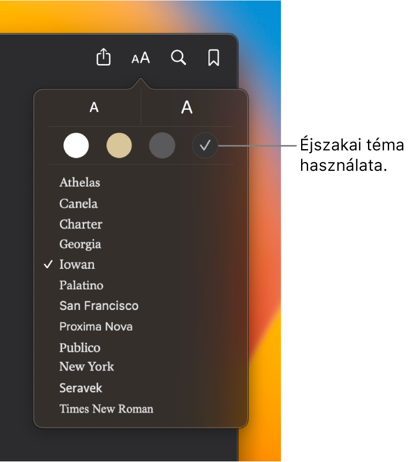Choose the Palatino font
This screenshot has width=412, height=462.
(x=81, y=285)
